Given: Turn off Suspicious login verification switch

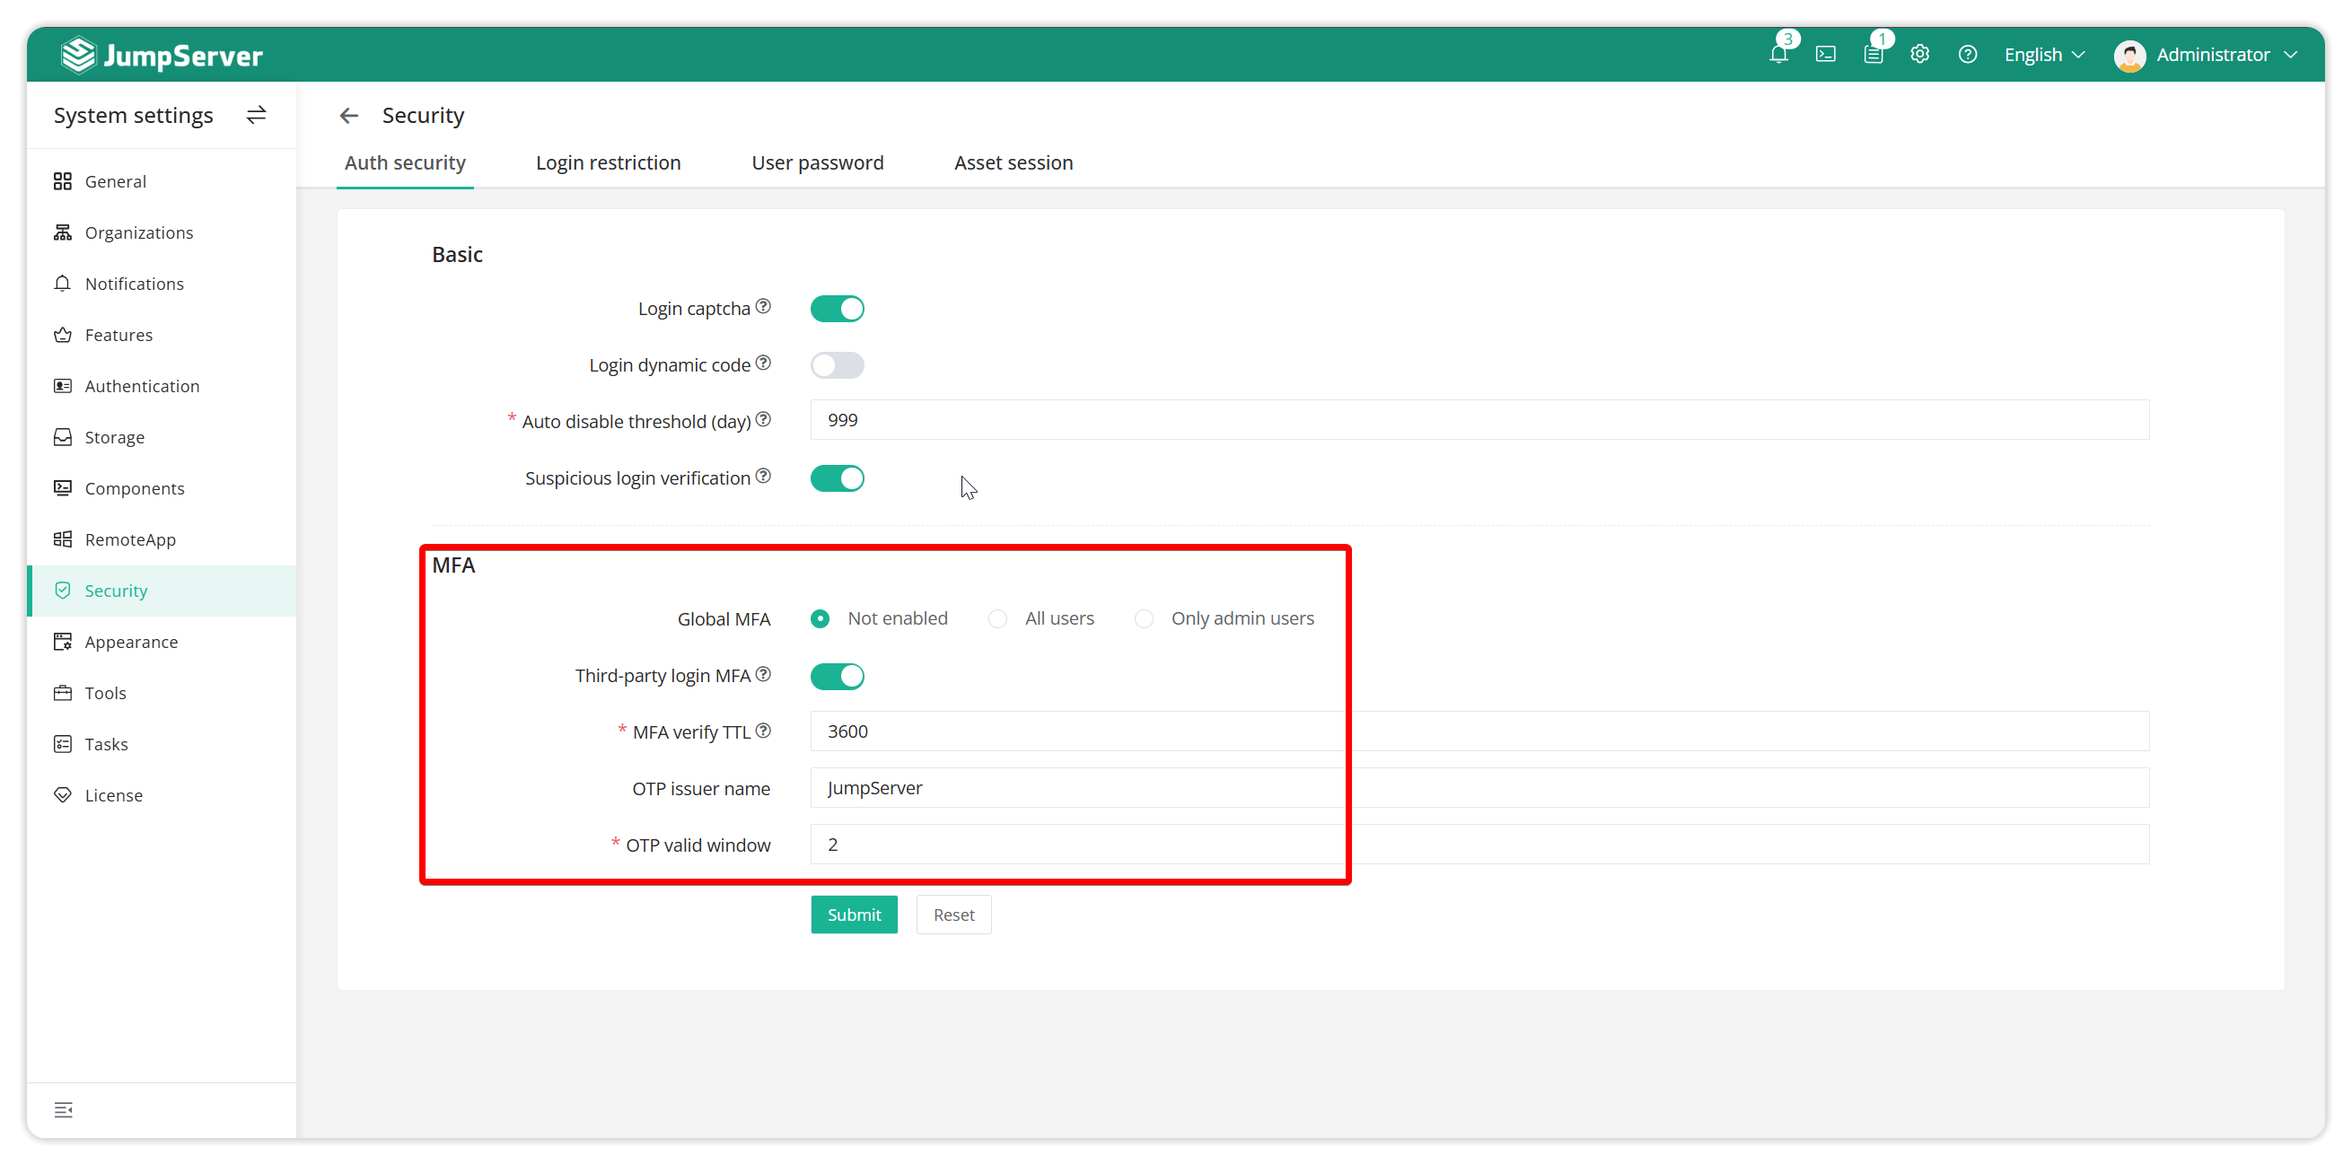Looking at the screenshot, I should 838,478.
